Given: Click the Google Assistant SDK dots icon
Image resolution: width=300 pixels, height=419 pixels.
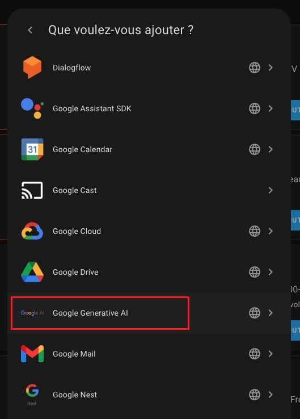Looking at the screenshot, I should coord(32,108).
